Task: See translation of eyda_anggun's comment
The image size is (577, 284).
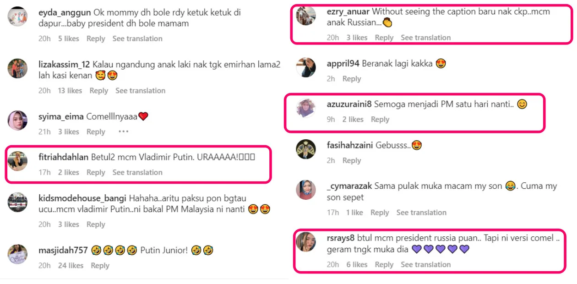Action: click(137, 38)
